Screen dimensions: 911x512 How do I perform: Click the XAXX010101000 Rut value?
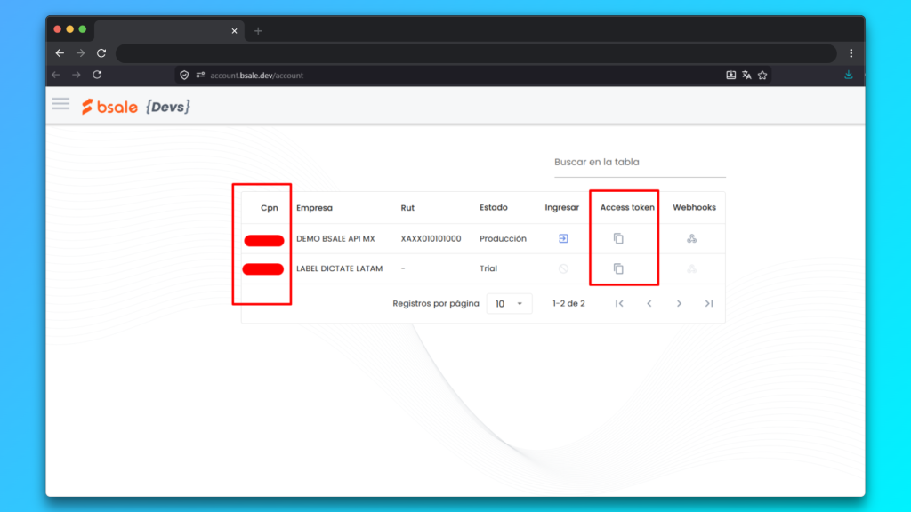pyautogui.click(x=431, y=238)
